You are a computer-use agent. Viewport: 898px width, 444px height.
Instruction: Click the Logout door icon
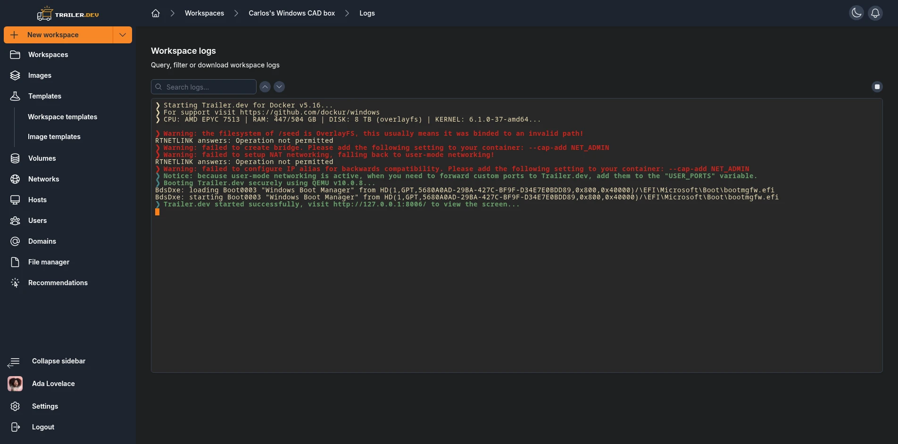pos(15,427)
